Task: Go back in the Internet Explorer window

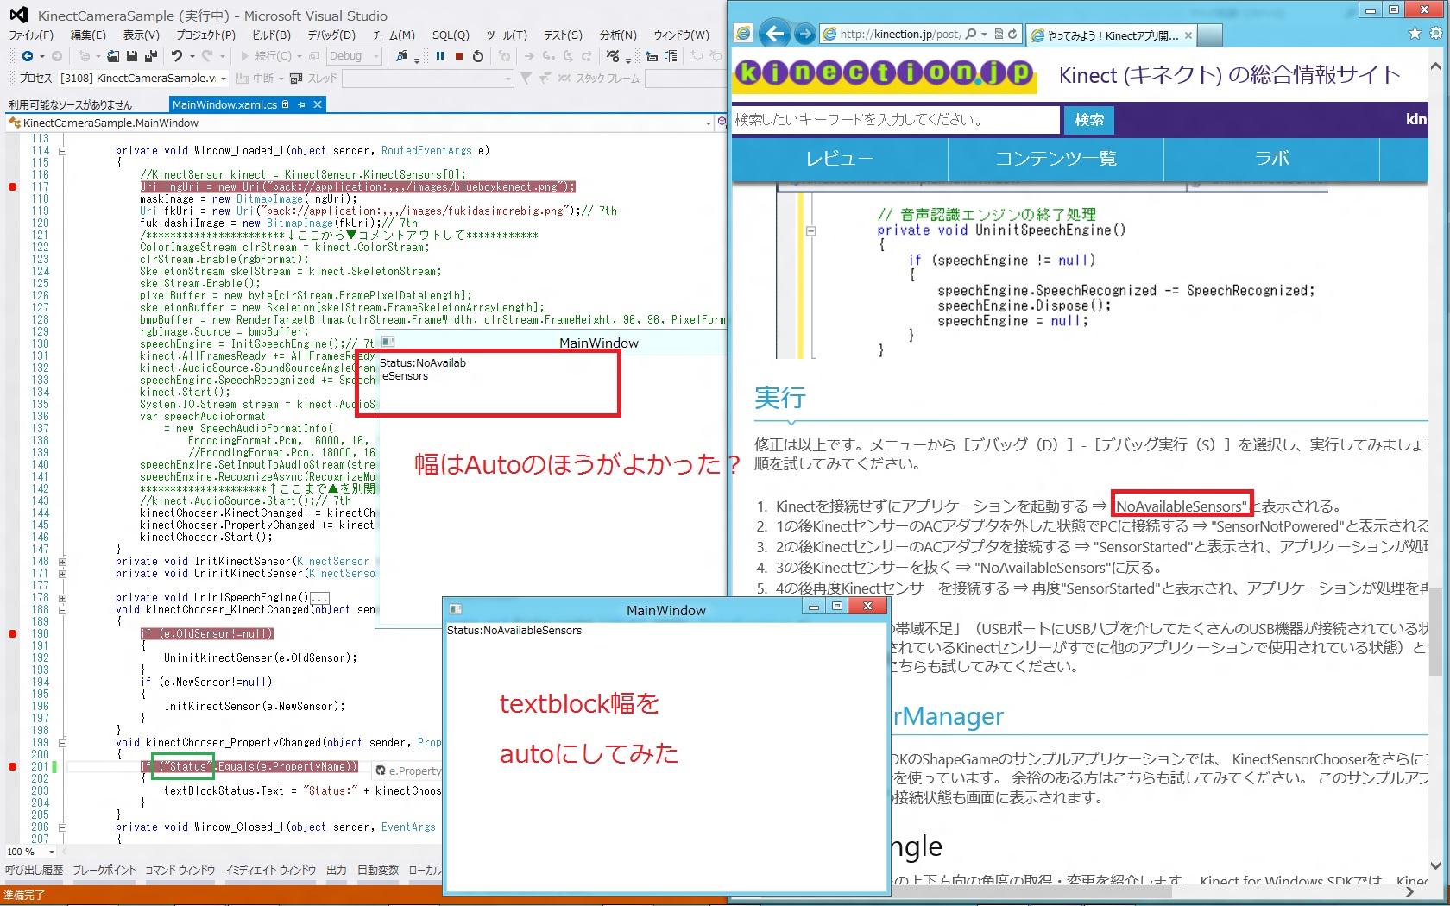Action: 776,34
